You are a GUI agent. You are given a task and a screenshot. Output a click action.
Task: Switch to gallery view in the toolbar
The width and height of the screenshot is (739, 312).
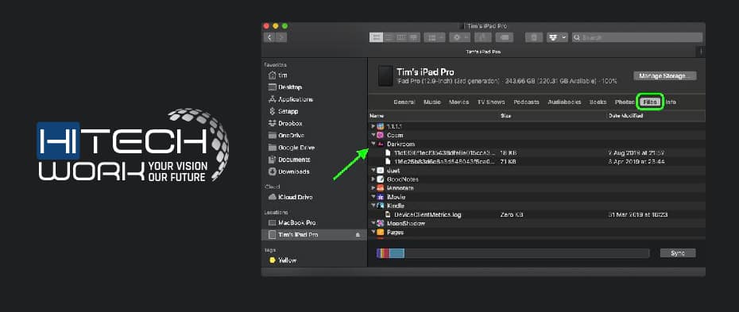click(413, 37)
